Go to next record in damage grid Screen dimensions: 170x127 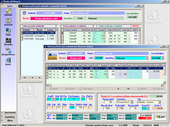point(118,89)
